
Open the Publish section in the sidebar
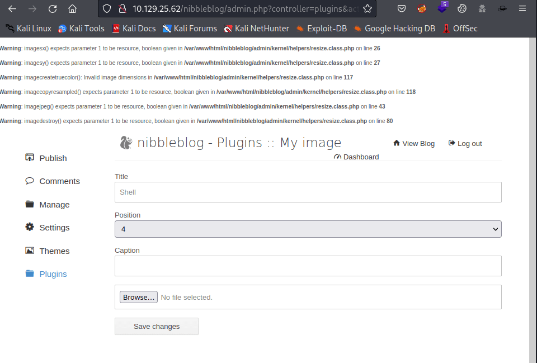click(46, 158)
